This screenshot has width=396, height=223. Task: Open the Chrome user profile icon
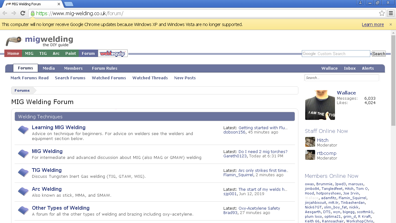click(360, 2)
